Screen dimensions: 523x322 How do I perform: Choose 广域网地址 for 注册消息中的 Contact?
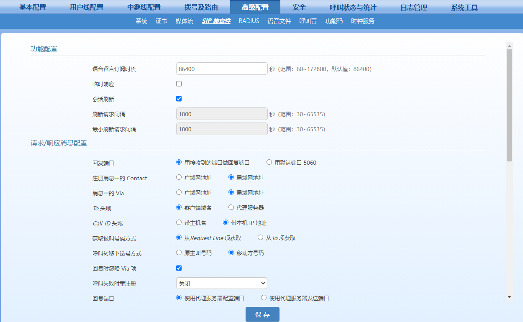point(179,177)
